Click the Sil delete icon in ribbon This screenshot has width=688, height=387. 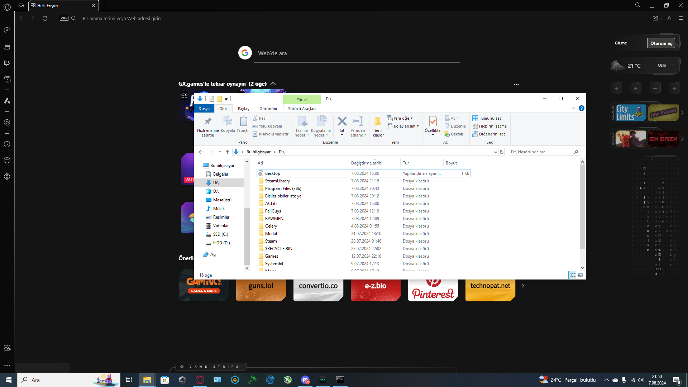click(342, 122)
